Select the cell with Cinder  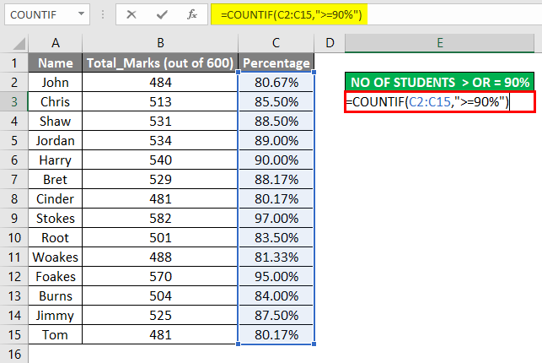56,198
